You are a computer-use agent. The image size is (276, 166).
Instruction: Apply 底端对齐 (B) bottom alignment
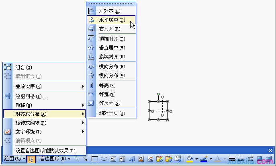pos(111,57)
